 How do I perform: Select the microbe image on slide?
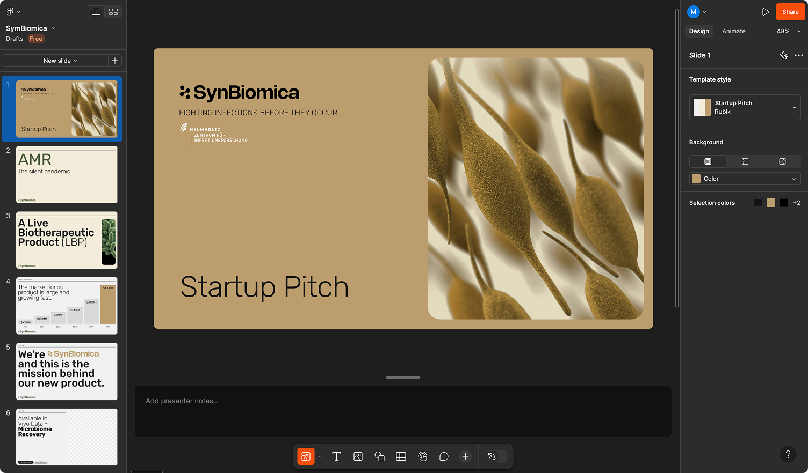536,188
